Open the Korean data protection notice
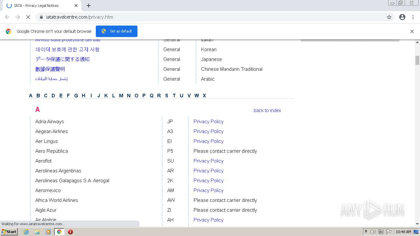The width and height of the screenshot is (420, 236). click(67, 49)
